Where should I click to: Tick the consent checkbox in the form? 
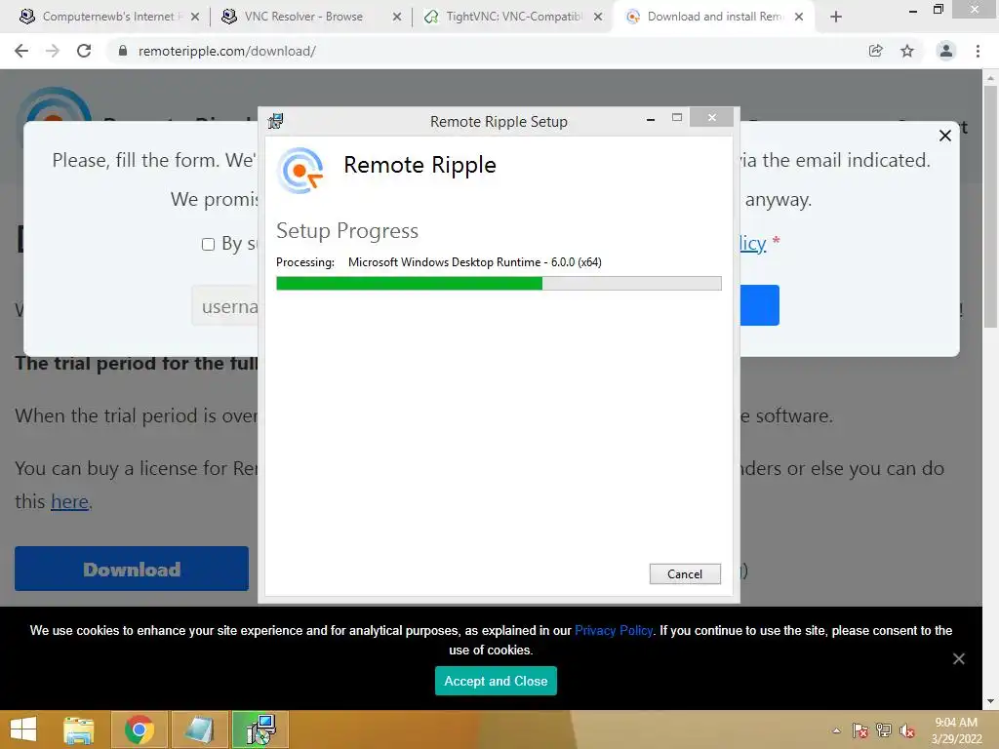point(209,245)
